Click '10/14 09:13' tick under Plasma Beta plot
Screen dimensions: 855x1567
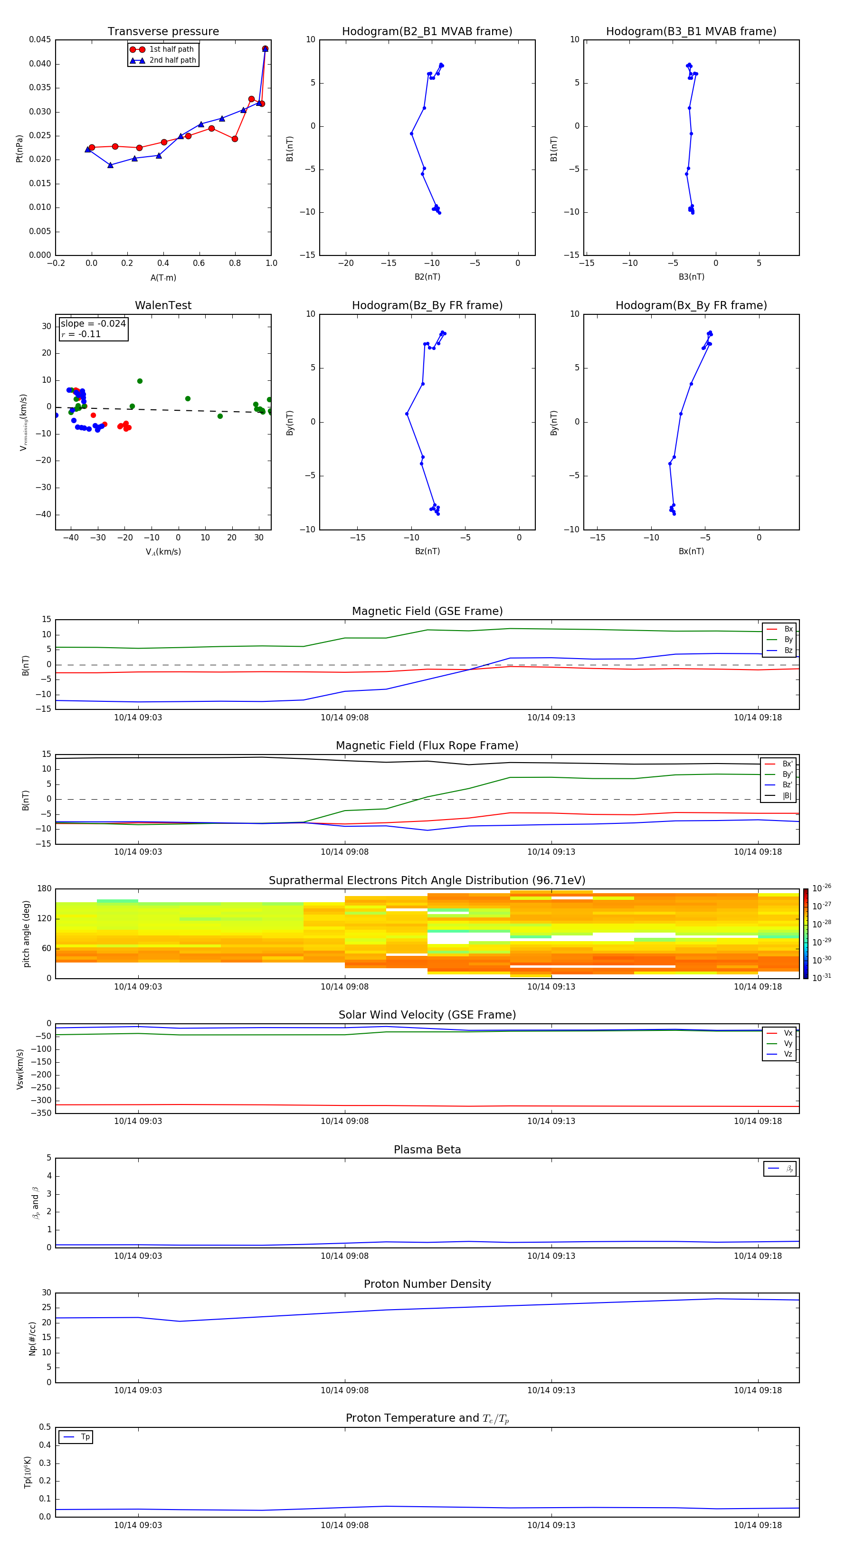551,1256
